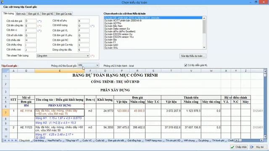Click the Cột tên công tác field
Screen dimensions: 269x151
pyautogui.click(x=31, y=26)
